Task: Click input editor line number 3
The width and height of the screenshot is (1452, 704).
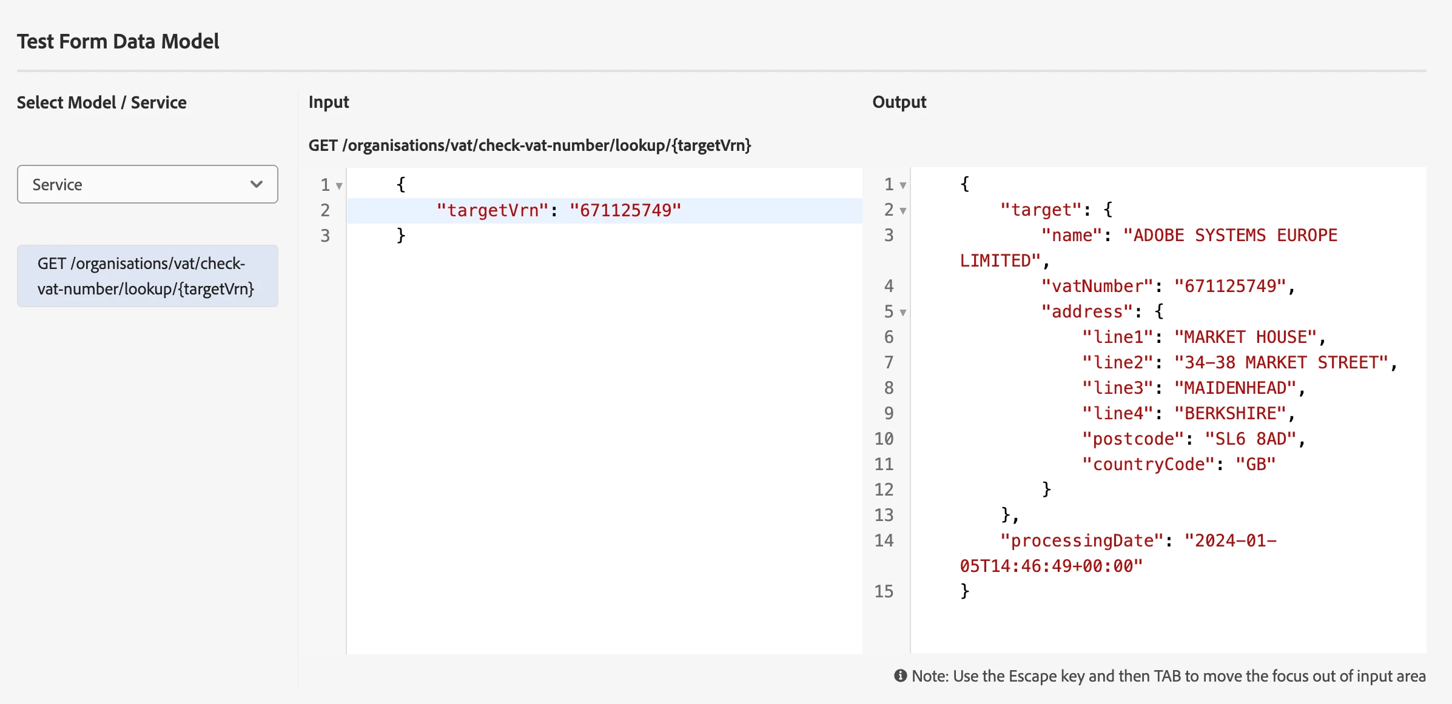Action: [325, 236]
